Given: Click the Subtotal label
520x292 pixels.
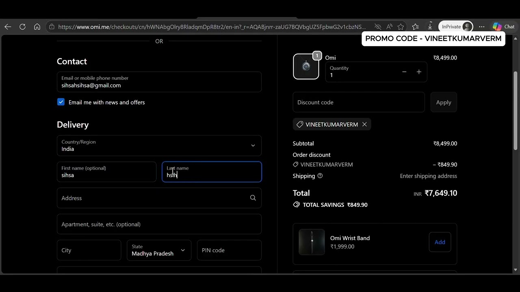Looking at the screenshot, I should coord(303,144).
